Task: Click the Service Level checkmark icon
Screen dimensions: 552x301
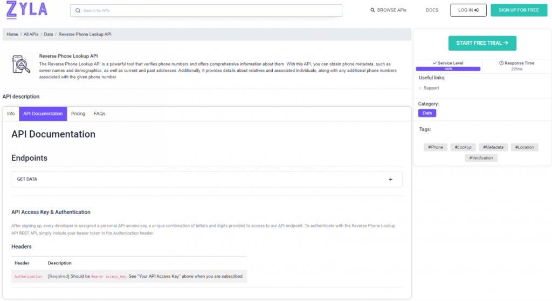Action: pos(434,63)
